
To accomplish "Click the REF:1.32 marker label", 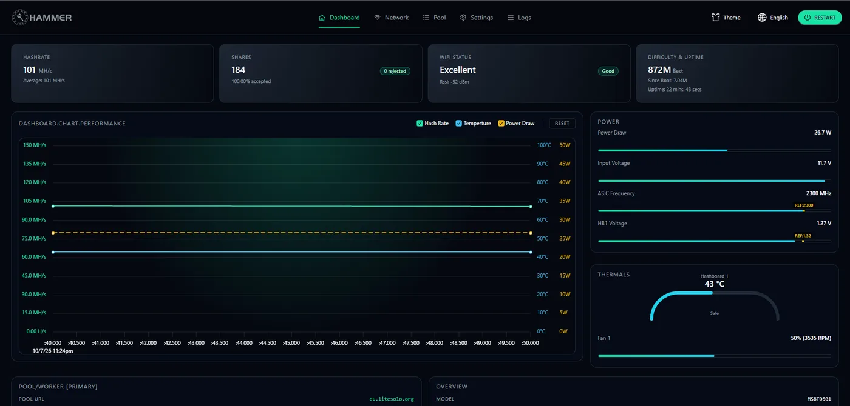I will (x=803, y=235).
